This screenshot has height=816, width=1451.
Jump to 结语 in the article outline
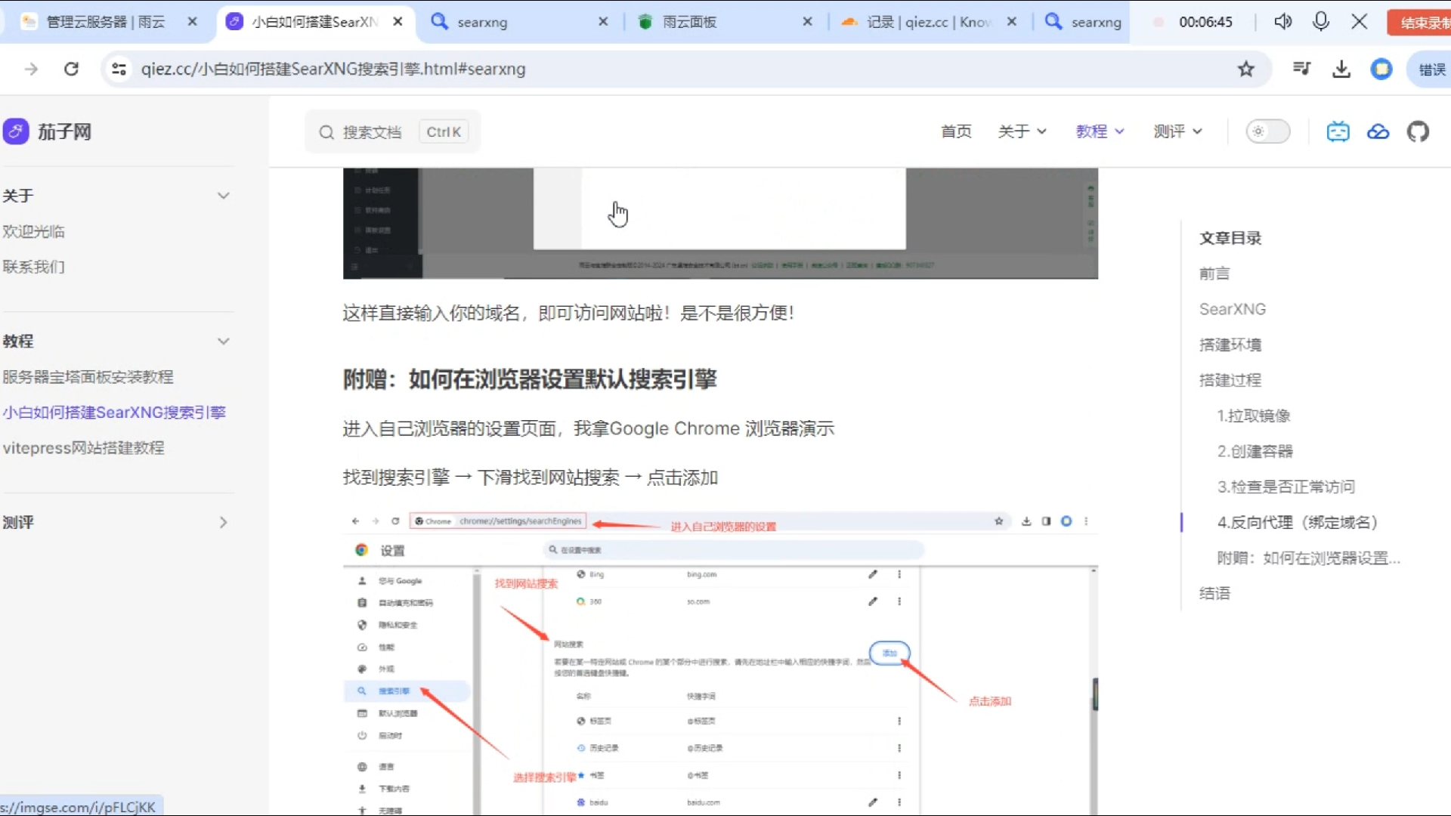coord(1214,593)
